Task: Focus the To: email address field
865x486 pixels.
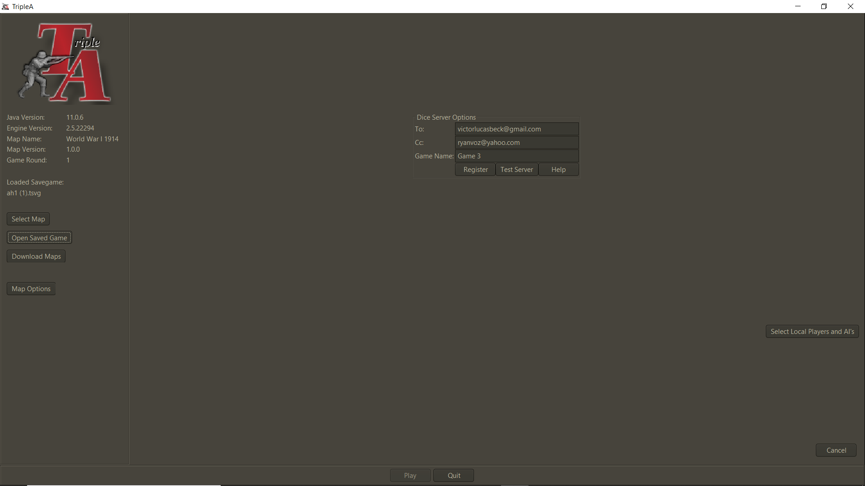Action: click(x=517, y=129)
